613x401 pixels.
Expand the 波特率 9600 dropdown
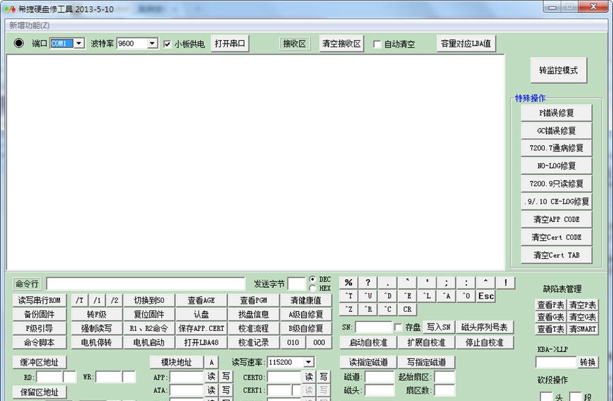tap(152, 44)
